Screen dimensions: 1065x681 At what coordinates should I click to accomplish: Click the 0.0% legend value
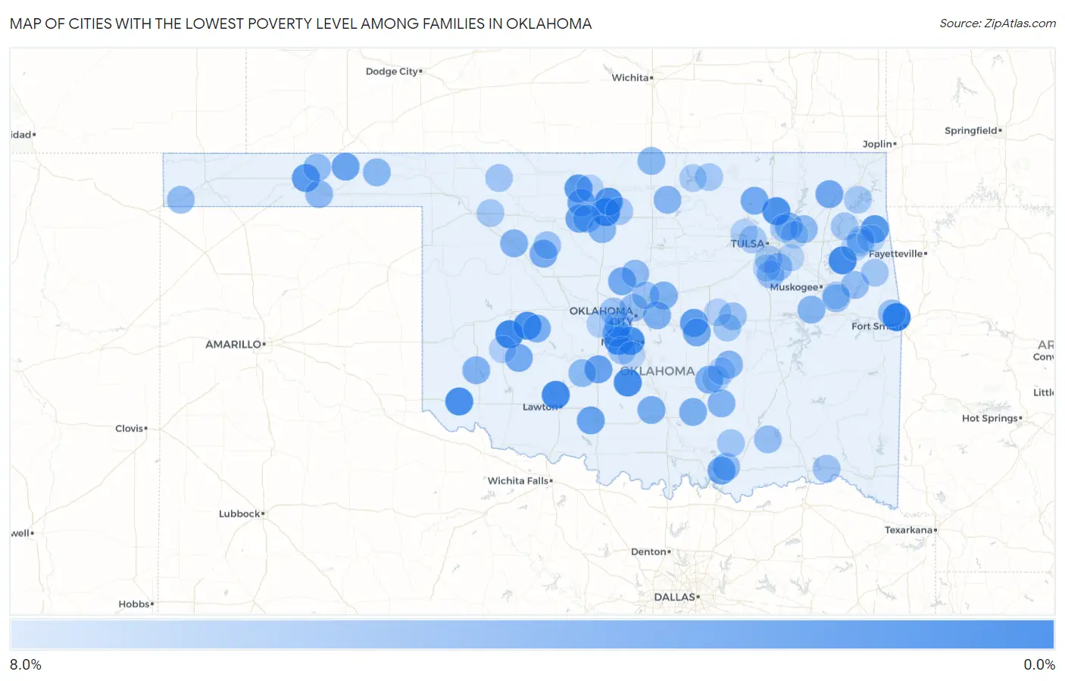(x=1039, y=664)
